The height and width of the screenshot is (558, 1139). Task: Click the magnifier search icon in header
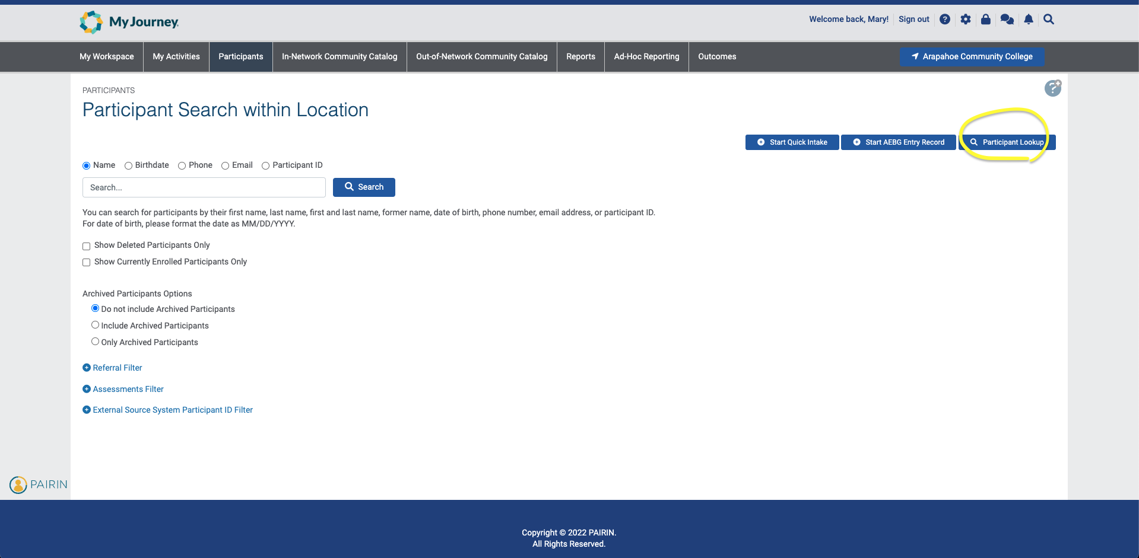(x=1049, y=20)
